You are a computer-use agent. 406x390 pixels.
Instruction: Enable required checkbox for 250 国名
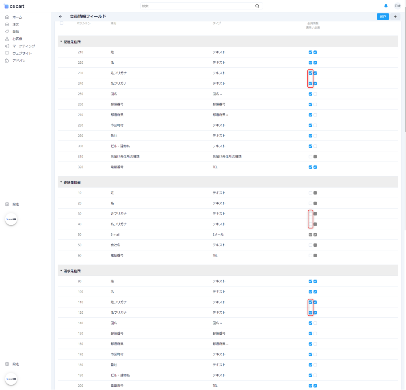tap(315, 94)
